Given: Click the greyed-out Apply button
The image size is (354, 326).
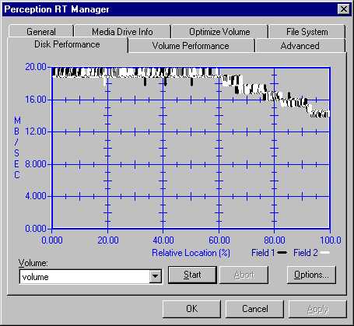Looking at the screenshot, I should [317, 309].
